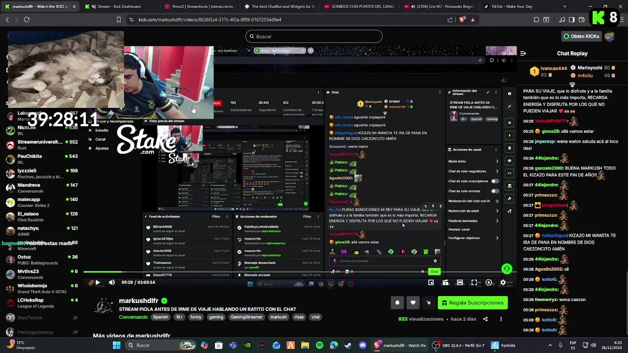Screen dimensions: 628x353
Task: Select the Spanish tag
Action: 160,317
